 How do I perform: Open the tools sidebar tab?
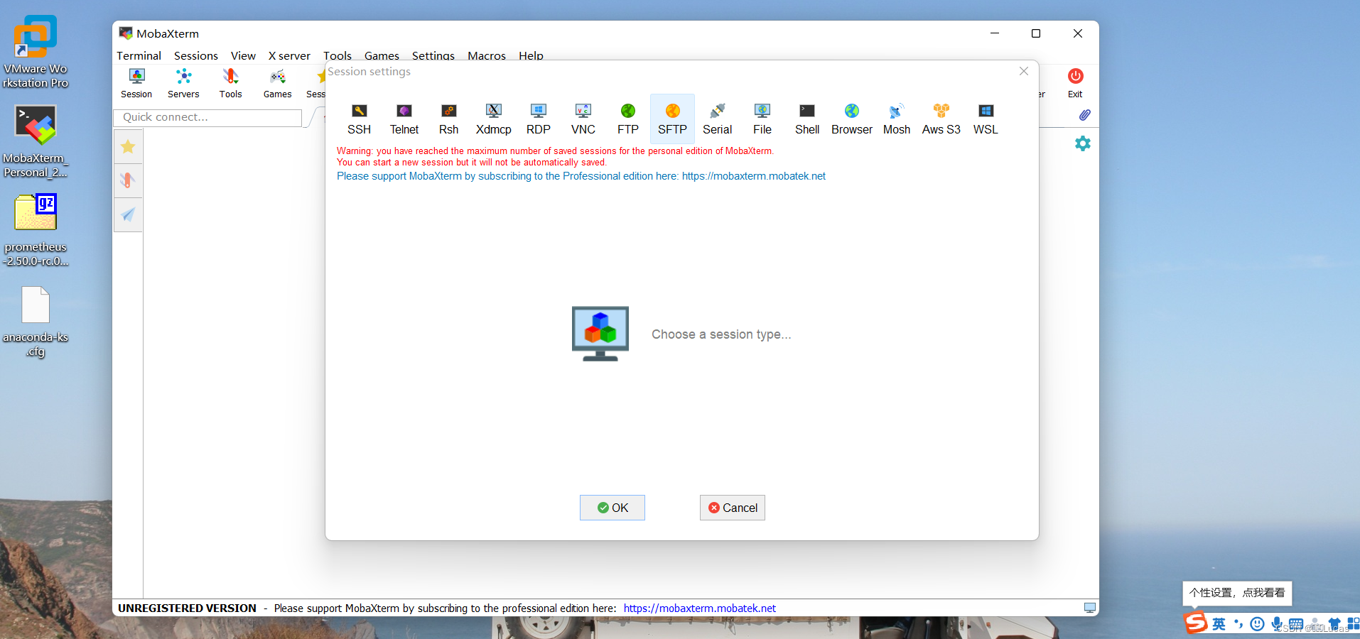coord(128,180)
